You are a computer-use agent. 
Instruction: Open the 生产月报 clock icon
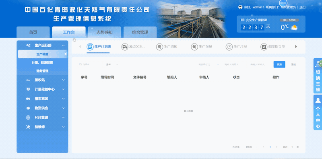[x=229, y=47]
